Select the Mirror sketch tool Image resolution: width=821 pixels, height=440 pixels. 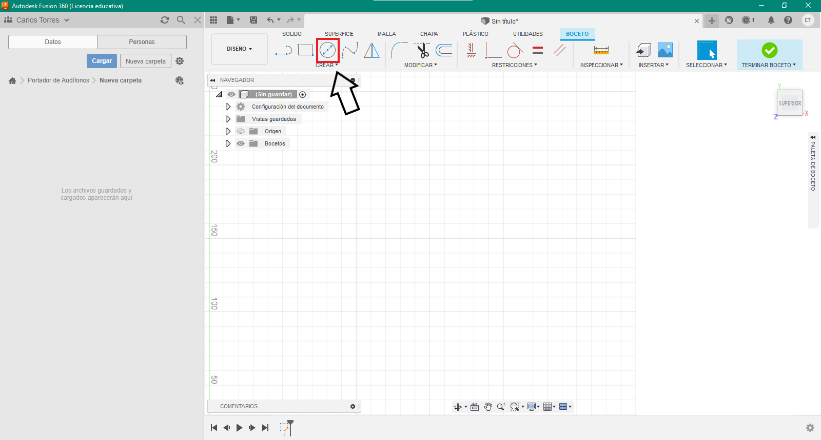tap(372, 50)
